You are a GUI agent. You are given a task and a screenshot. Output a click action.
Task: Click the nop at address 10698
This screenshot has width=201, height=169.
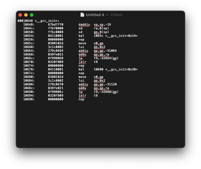click(81, 99)
